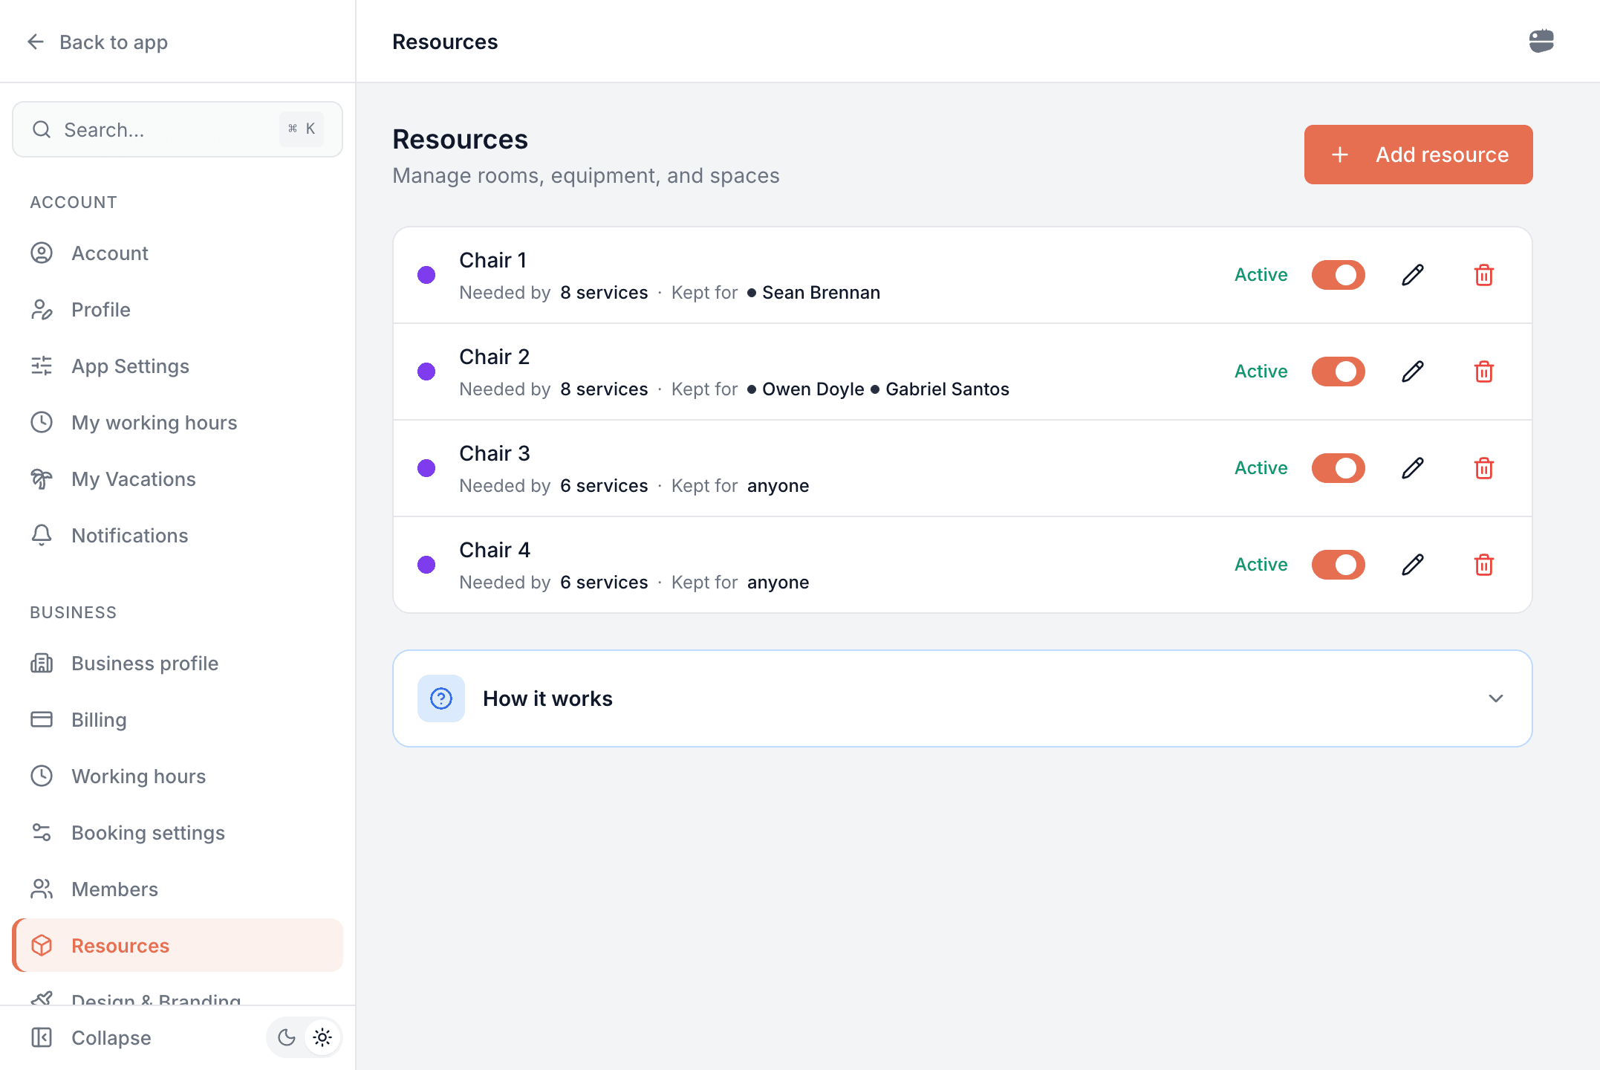Edit Chair 2 with the pencil icon
1600x1070 pixels.
1413,372
